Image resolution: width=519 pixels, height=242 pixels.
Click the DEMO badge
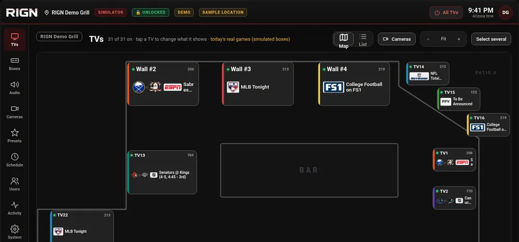click(184, 12)
